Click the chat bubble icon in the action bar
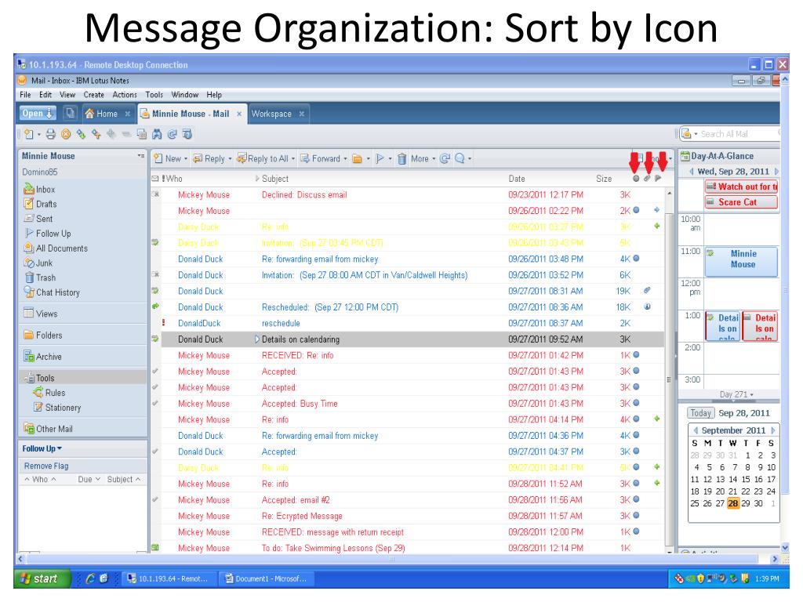Image resolution: width=803 pixels, height=602 pixels. coord(460,158)
